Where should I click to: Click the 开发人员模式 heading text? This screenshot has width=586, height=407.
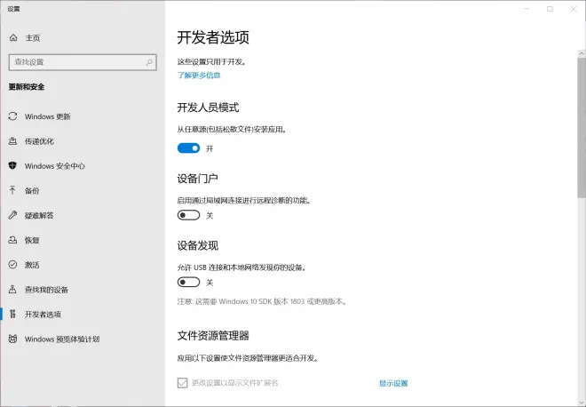(x=208, y=108)
